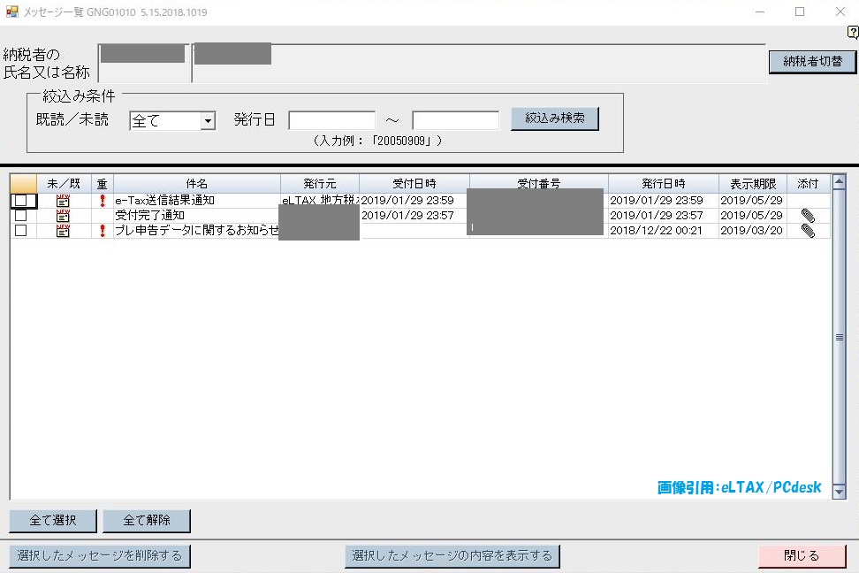The image size is (859, 573).
Task: Click the attachment paperclip for the 2018/12/22 message
Action: point(808,230)
